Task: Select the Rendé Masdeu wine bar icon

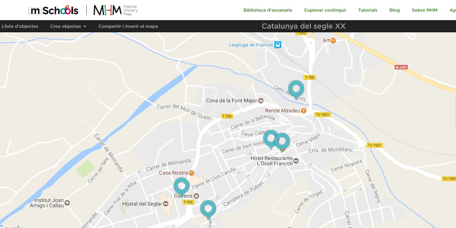Action: pyautogui.click(x=304, y=111)
